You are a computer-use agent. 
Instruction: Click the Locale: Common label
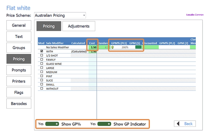pyautogui.click(x=195, y=15)
